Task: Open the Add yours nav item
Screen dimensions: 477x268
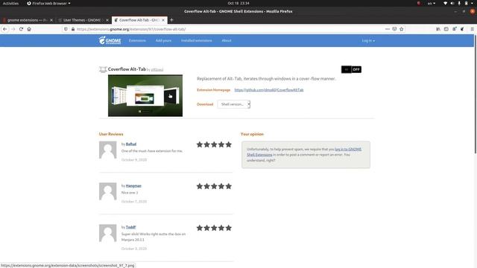Action: tap(163, 41)
